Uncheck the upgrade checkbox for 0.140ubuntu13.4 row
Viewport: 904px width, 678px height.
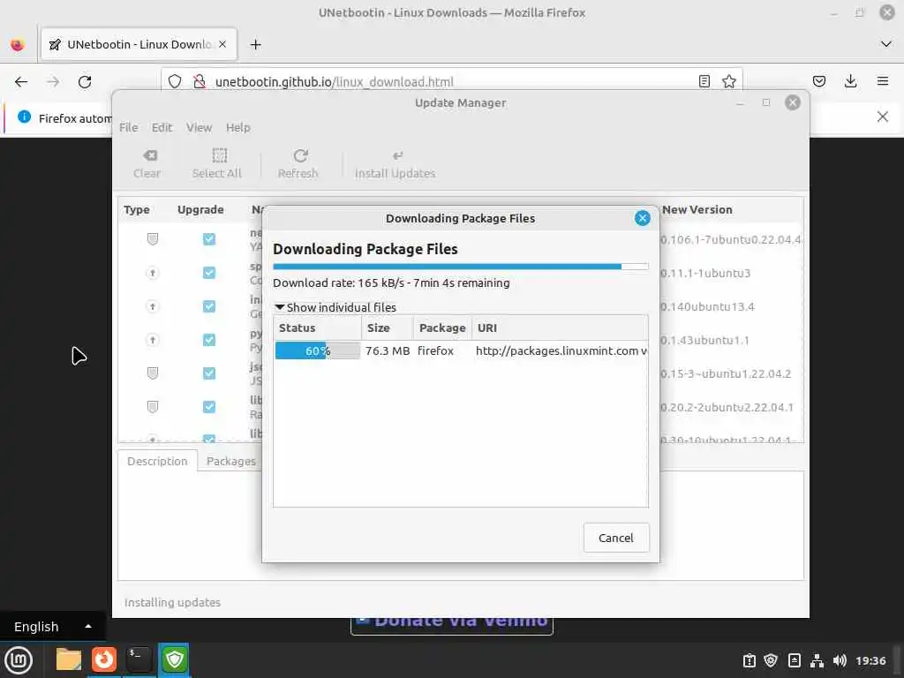click(x=208, y=306)
